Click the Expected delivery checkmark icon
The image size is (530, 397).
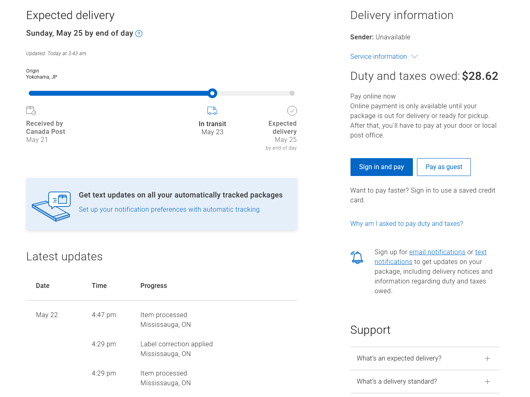292,111
